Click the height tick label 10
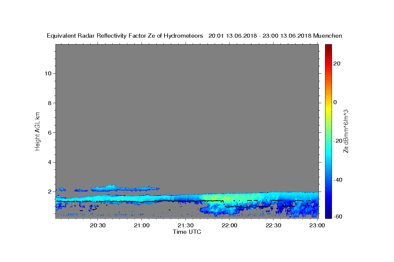 pos(47,73)
